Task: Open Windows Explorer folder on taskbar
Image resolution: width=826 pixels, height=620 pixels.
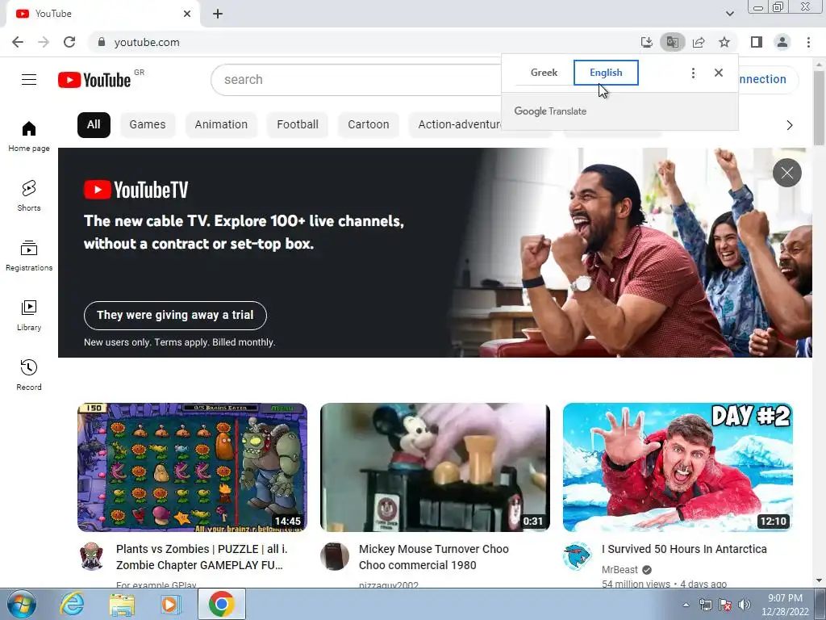Action: [x=122, y=604]
